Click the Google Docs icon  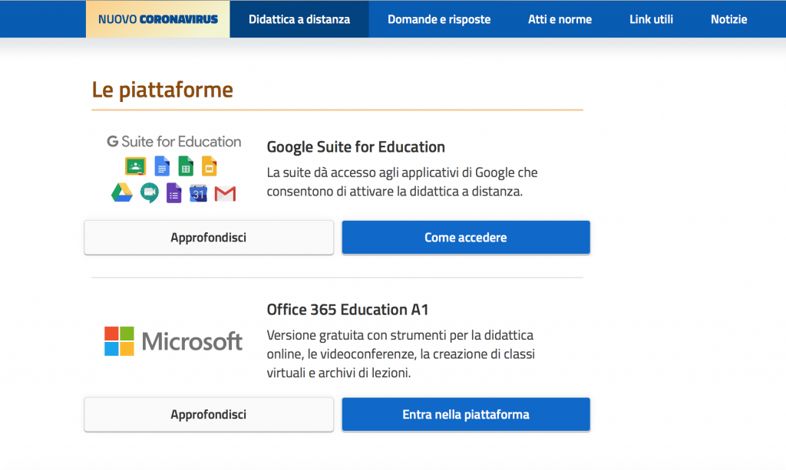pyautogui.click(x=161, y=166)
